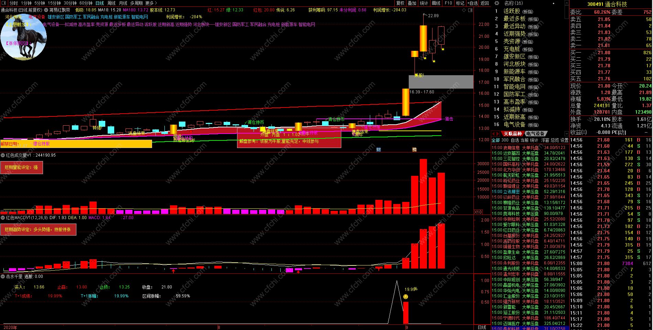Screen dimensions: 653x330
Task: Click the smiley face marker in 击水千里 panel
Action: click(x=406, y=297)
